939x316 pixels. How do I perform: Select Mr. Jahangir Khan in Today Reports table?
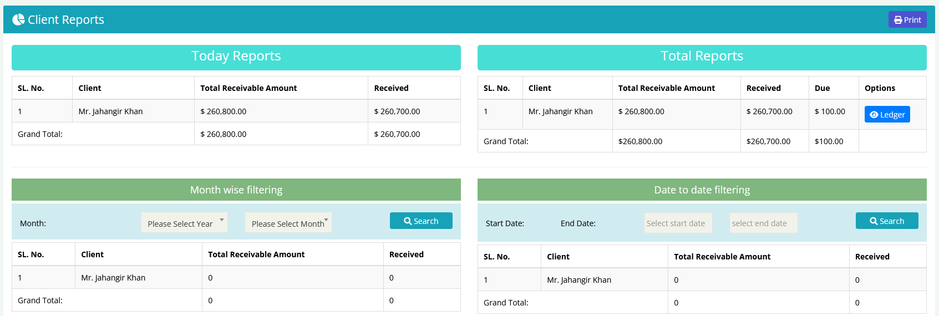110,111
